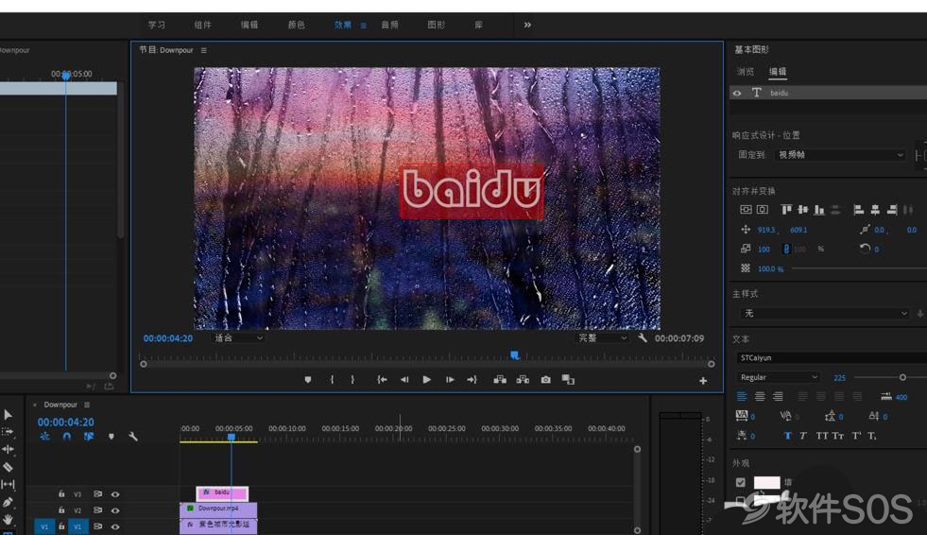Toggle faux bold text style
The height and width of the screenshot is (535, 927).
coord(787,436)
